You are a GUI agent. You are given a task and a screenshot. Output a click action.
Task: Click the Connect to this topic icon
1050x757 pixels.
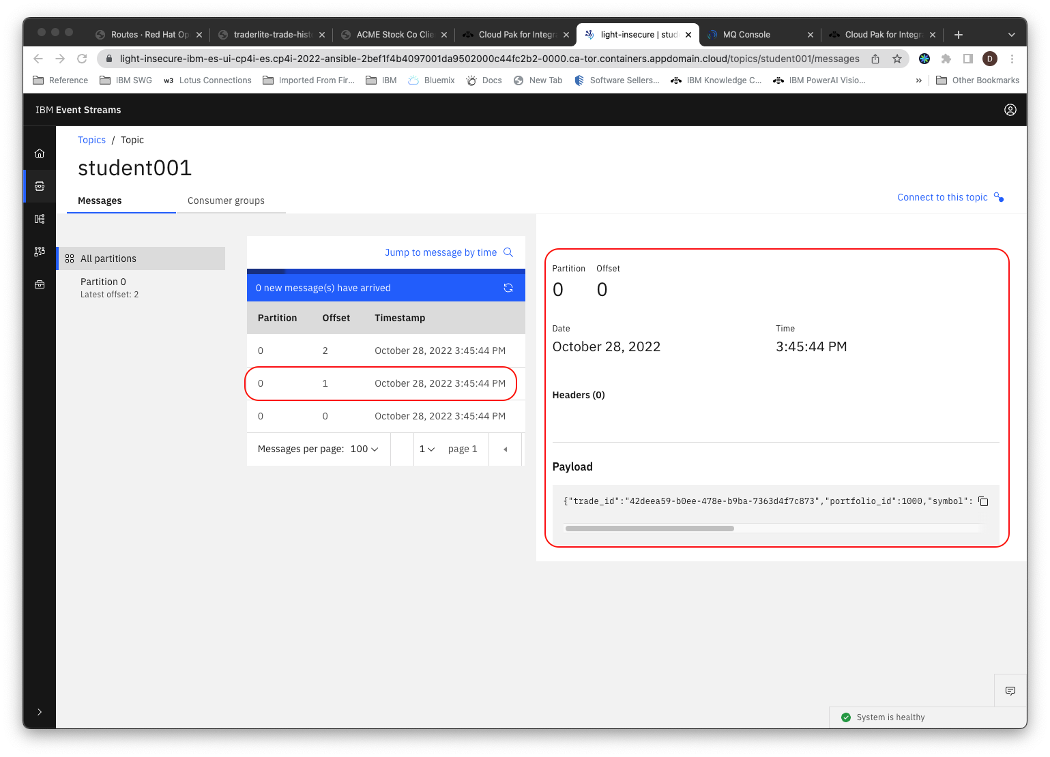(x=999, y=197)
